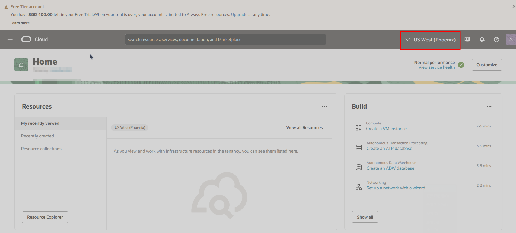Click the Build panel heading
The image size is (516, 233).
tap(359, 107)
